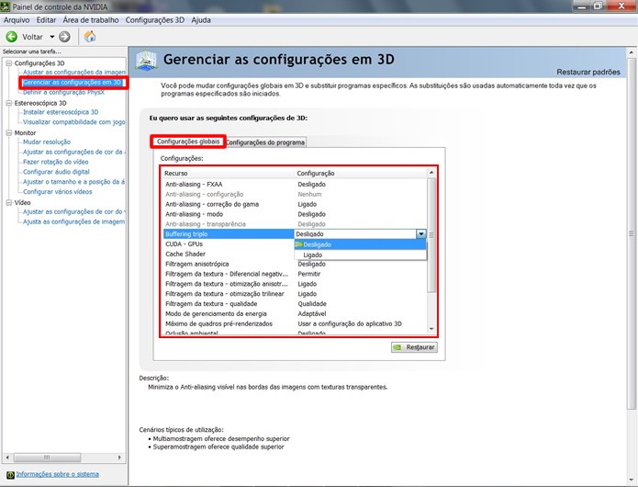This screenshot has height=487, width=638.
Task: Select Modo de gerenciamento da energia row
Action: pos(295,313)
